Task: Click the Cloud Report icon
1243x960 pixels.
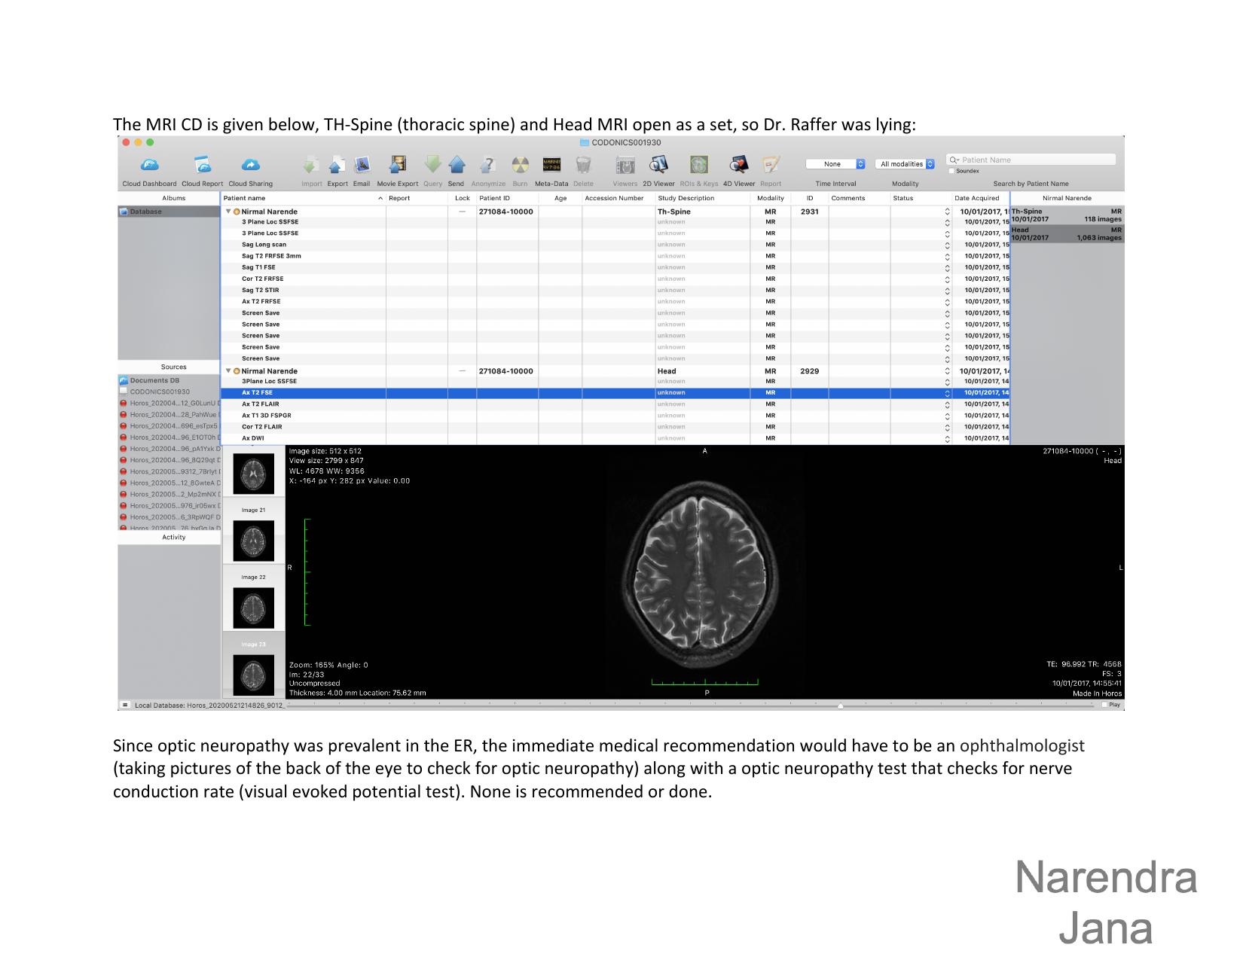Action: [202, 166]
